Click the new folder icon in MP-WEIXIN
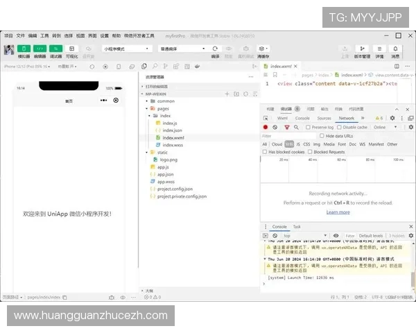 point(236,94)
